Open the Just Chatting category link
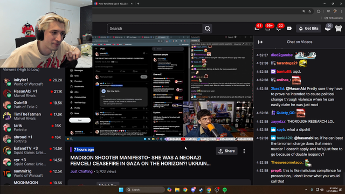345x194 pixels. tap(81, 171)
